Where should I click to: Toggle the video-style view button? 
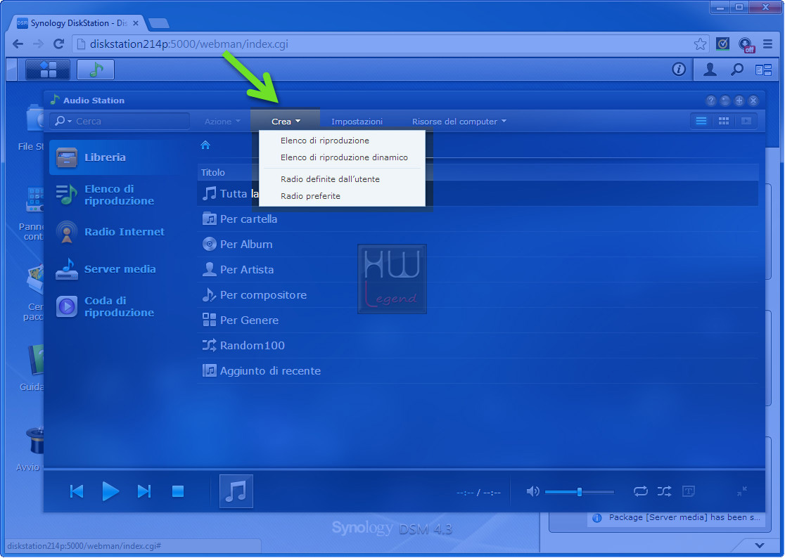tap(746, 121)
